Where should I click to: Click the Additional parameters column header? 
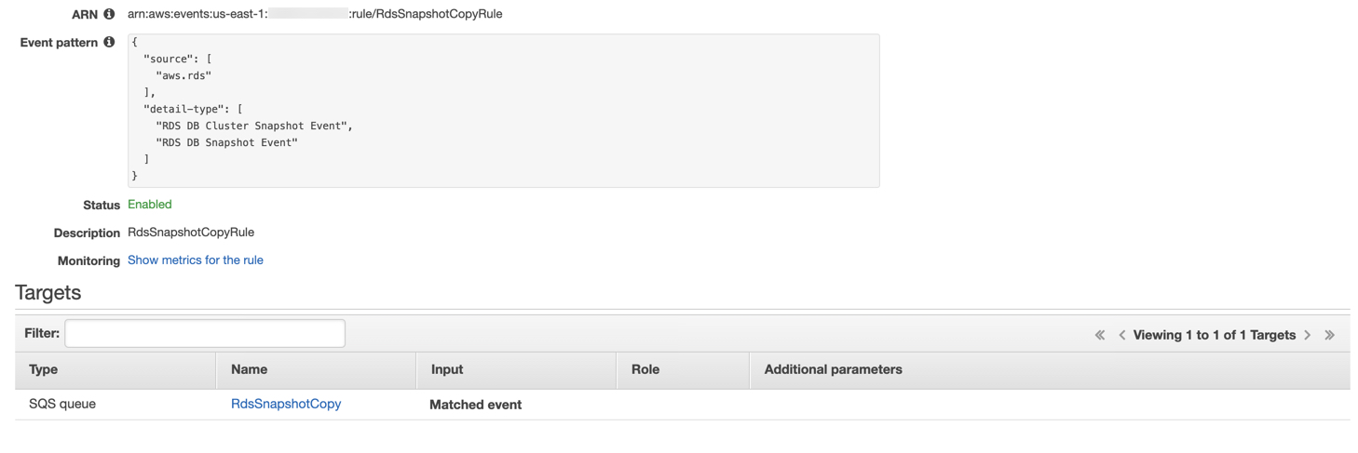(x=833, y=369)
